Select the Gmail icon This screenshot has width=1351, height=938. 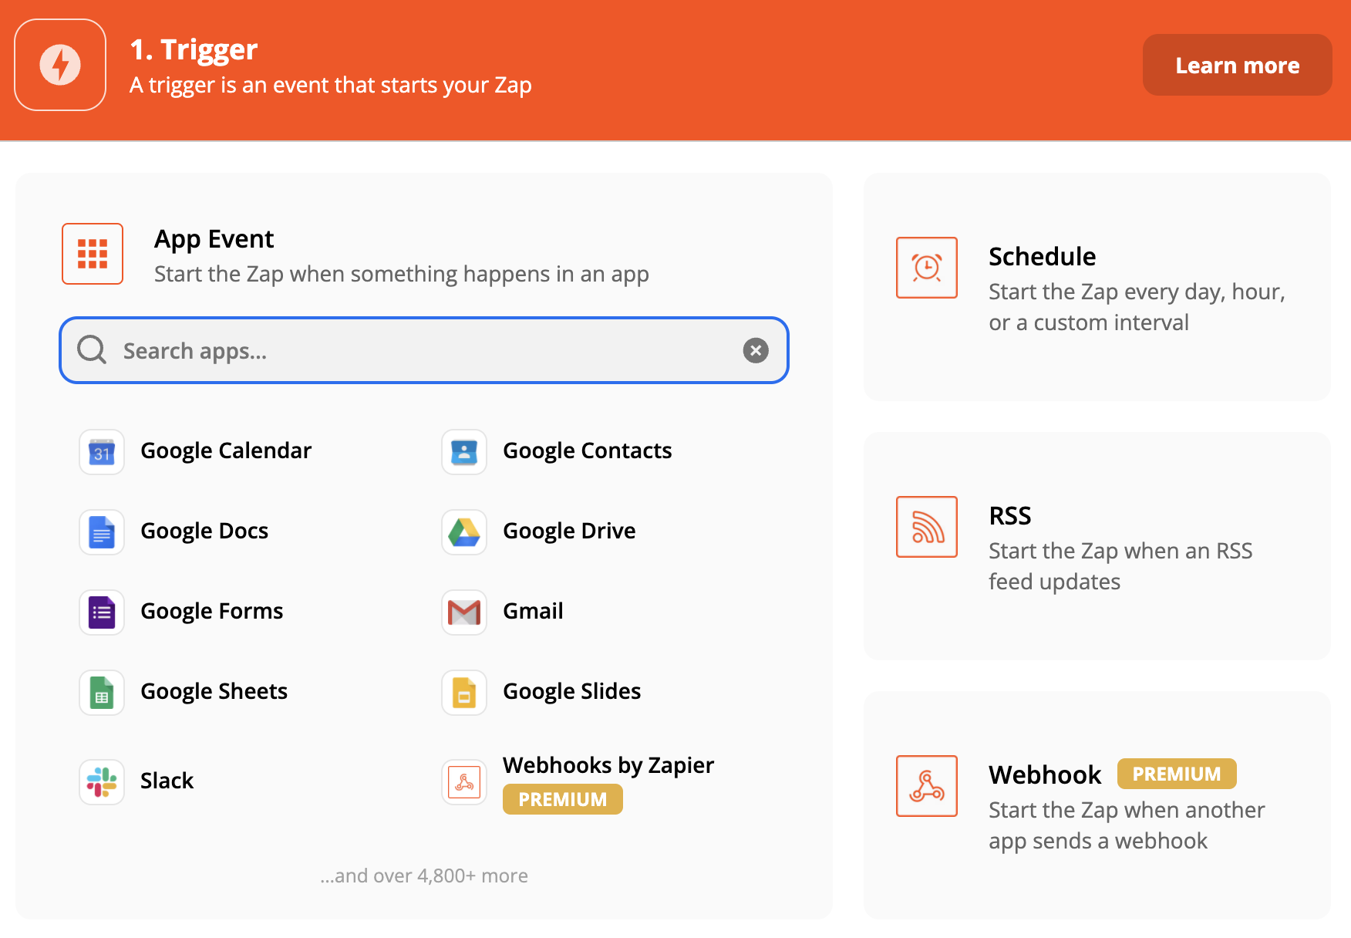pos(464,612)
